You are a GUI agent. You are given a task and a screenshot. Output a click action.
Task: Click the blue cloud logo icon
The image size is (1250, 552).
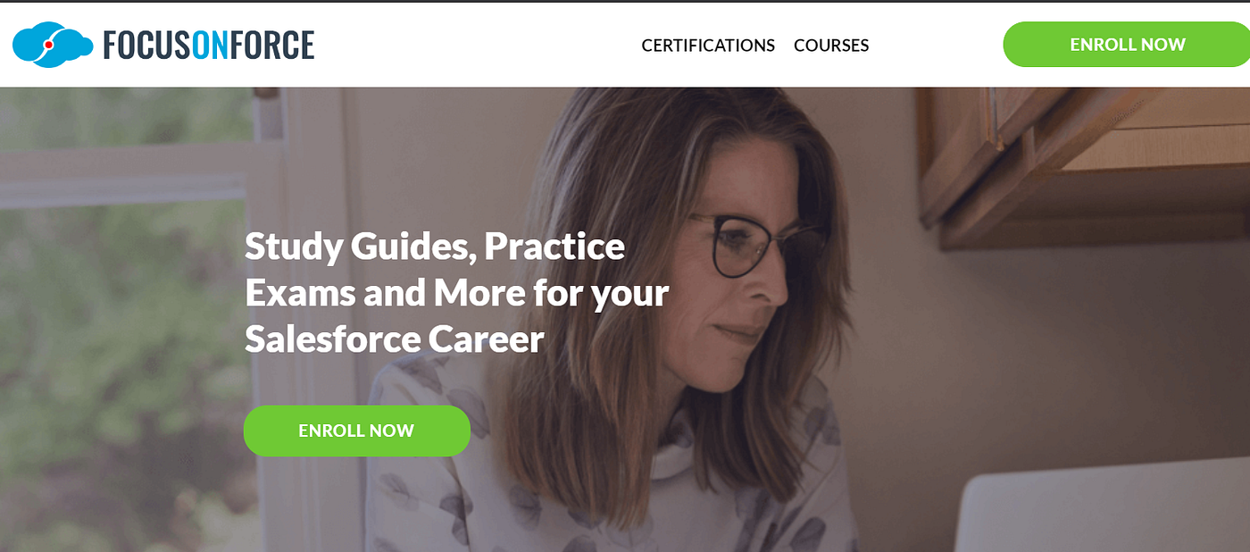pos(53,45)
